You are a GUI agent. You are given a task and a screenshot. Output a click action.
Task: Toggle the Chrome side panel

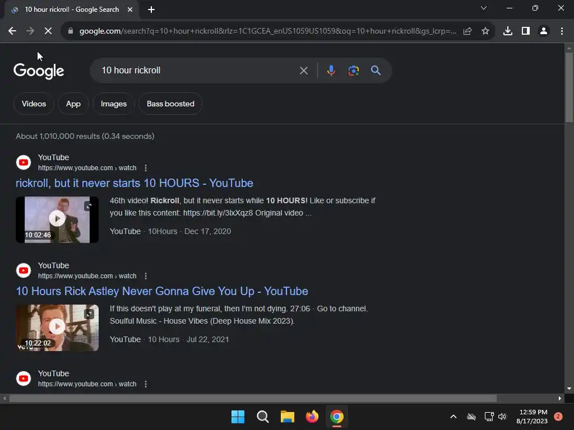click(x=526, y=31)
